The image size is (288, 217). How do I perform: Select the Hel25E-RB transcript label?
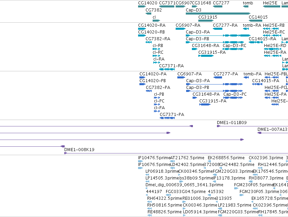click(274, 25)
